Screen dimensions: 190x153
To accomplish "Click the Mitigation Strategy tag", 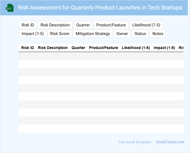I will pyautogui.click(x=93, y=34).
